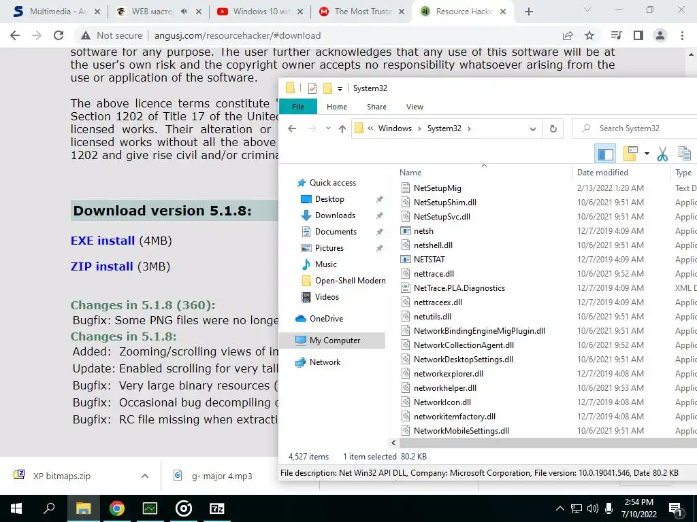The width and height of the screenshot is (697, 522).
Task: Open Pictures in navigation pane
Action: click(329, 247)
